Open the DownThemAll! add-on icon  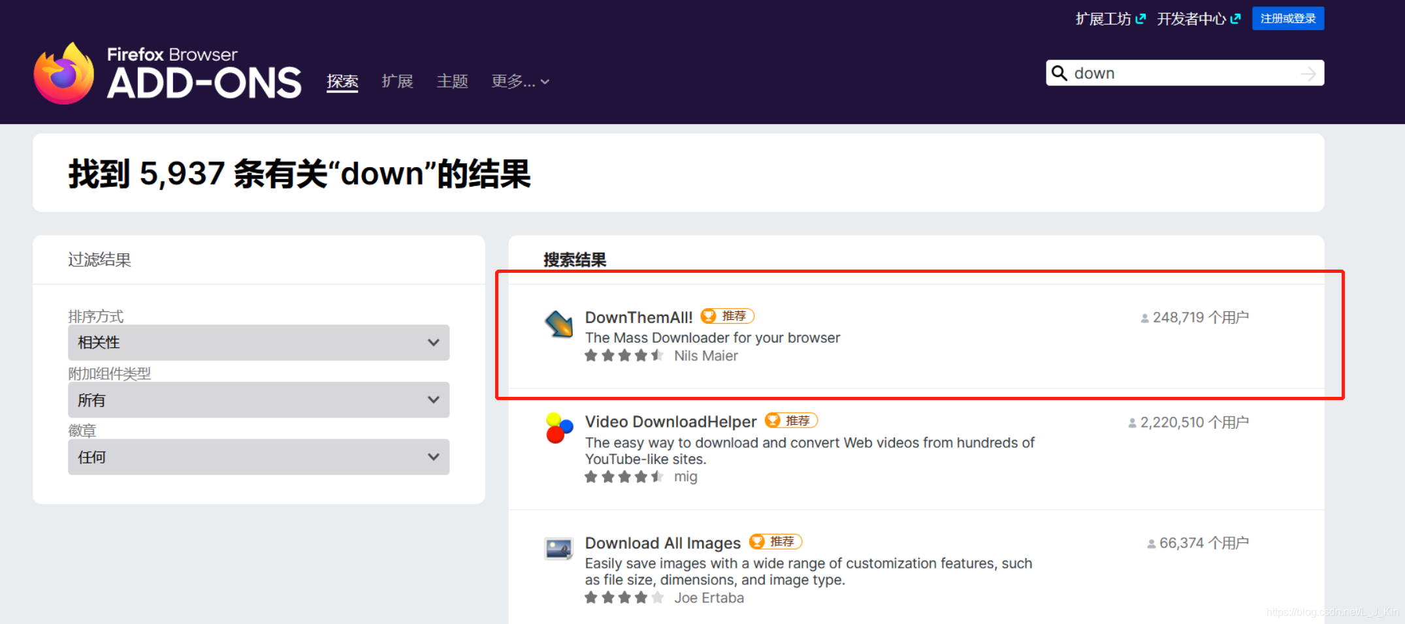point(559,324)
